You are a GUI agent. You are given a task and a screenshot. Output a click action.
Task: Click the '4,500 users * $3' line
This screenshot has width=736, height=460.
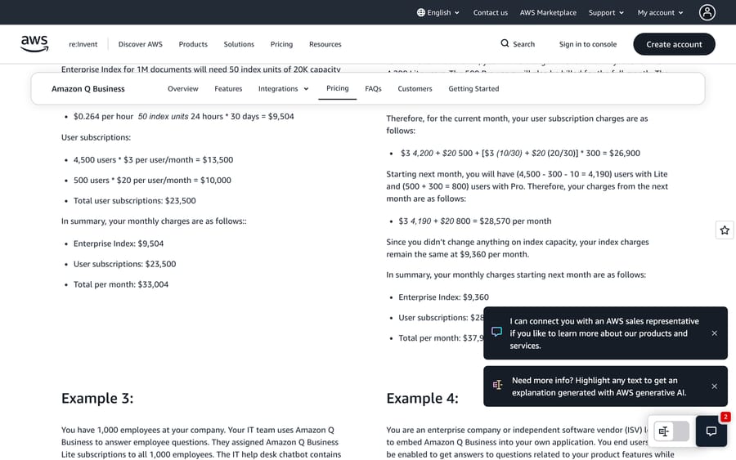click(x=153, y=160)
